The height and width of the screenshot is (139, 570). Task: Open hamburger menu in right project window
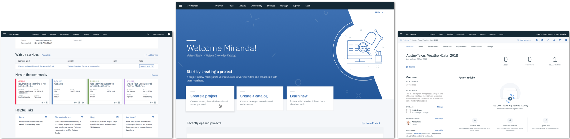pos(401,34)
